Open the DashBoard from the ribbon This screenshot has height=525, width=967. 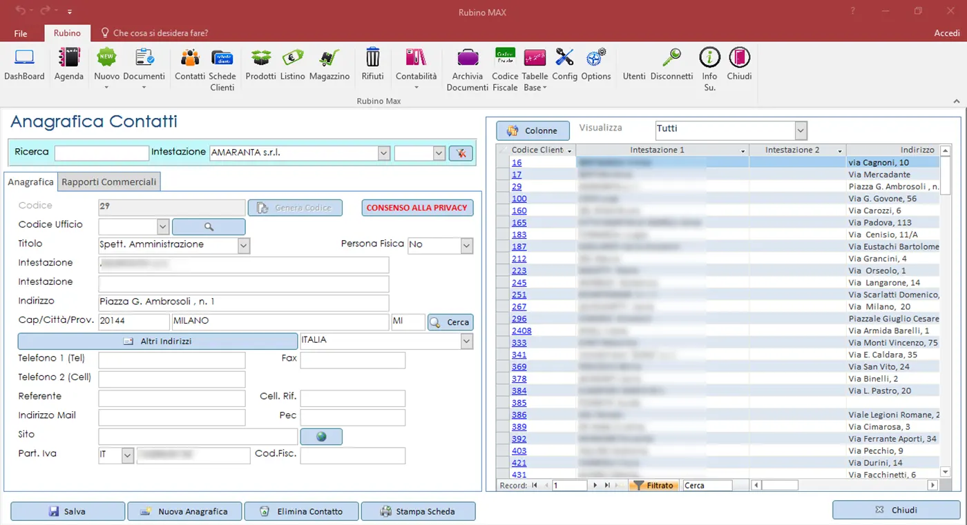tap(24, 65)
